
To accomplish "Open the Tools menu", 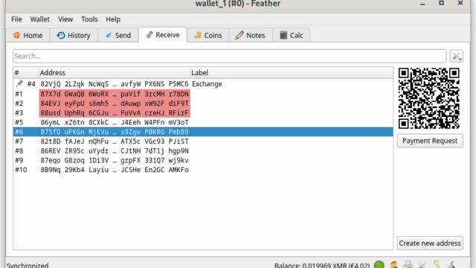I will coord(89,19).
